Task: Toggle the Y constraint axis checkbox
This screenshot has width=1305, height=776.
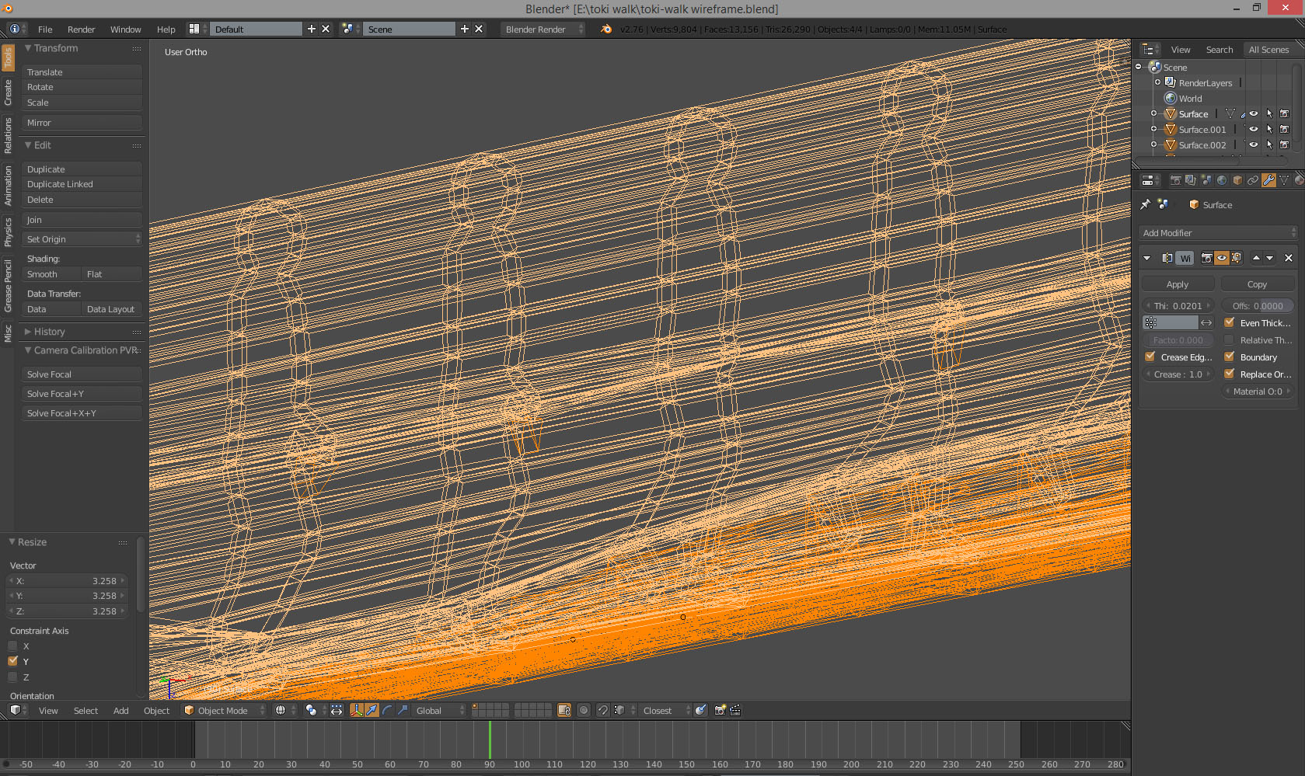Action: 12,661
